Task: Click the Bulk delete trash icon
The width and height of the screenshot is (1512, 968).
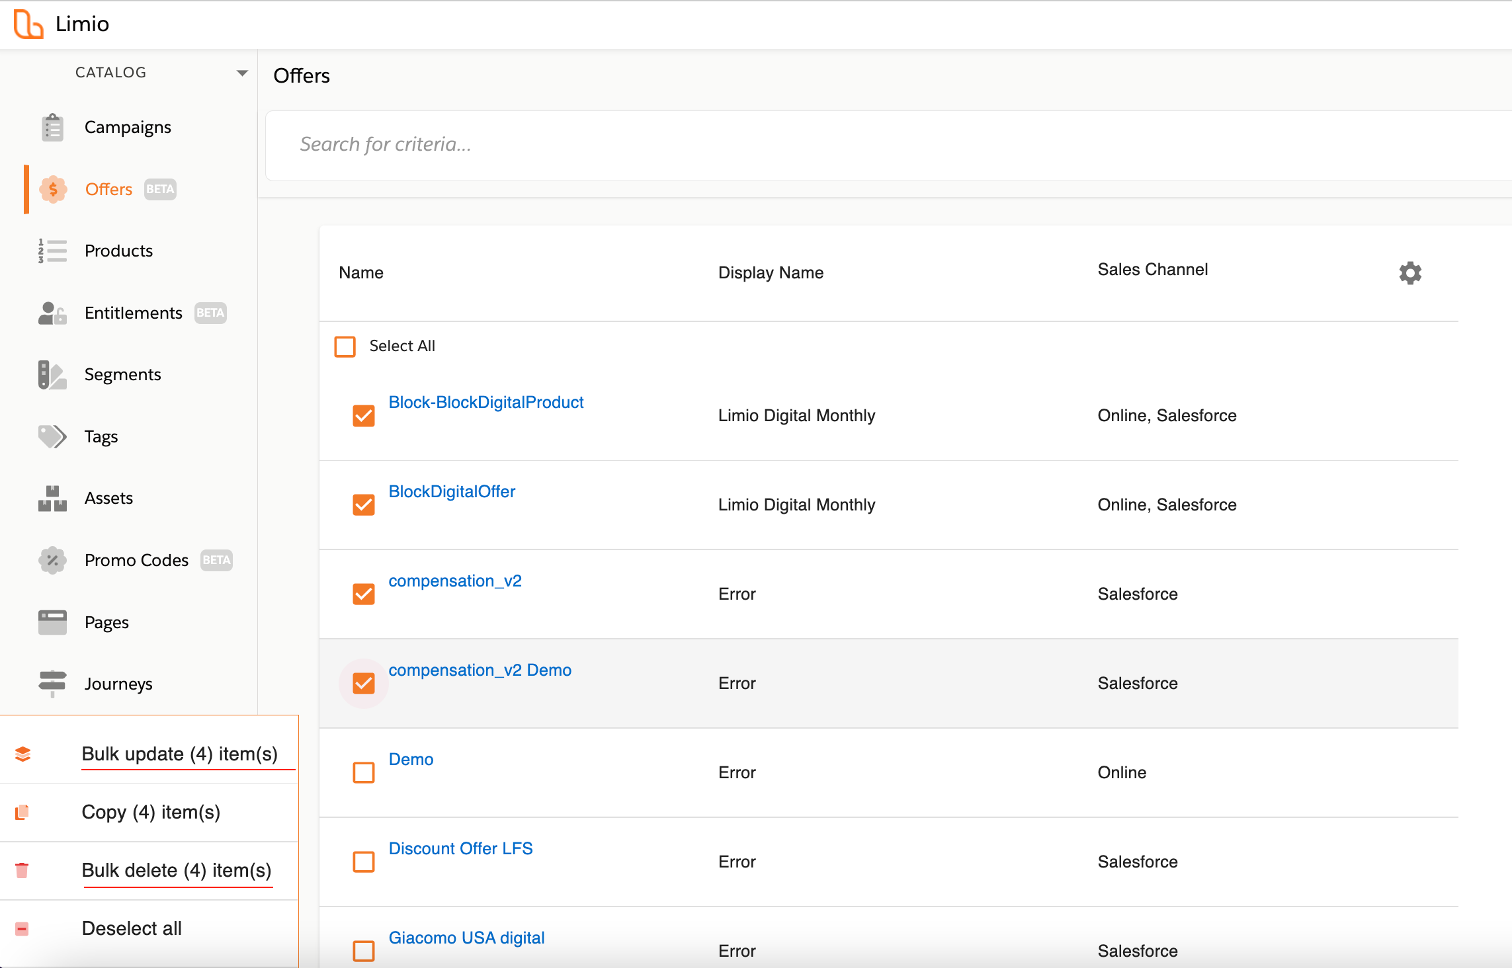Action: 22,870
